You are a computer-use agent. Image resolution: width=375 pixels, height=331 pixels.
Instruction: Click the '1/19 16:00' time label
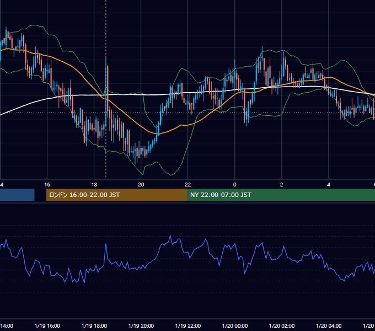[47, 325]
